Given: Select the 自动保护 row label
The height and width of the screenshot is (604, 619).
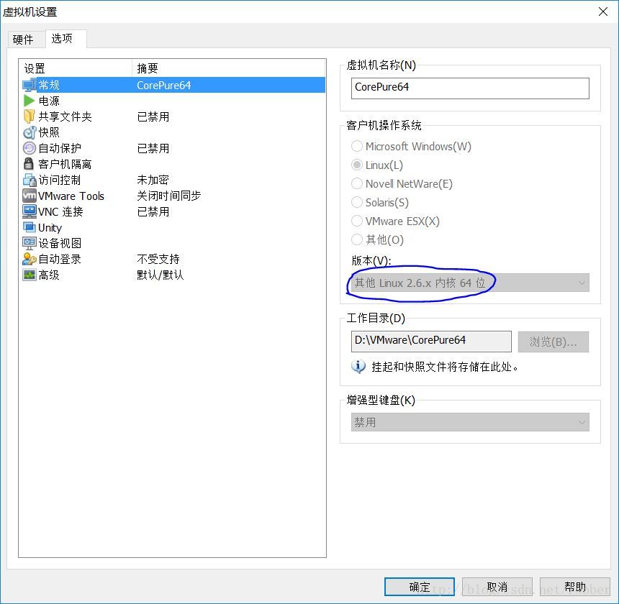Looking at the screenshot, I should click(60, 148).
